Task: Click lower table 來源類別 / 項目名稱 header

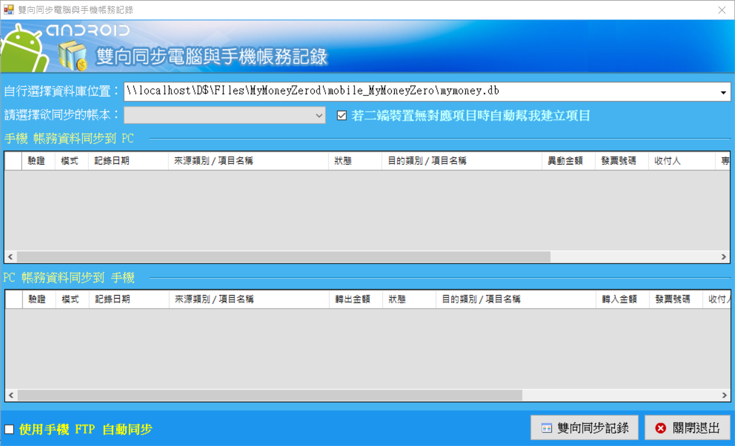Action: tap(248, 300)
